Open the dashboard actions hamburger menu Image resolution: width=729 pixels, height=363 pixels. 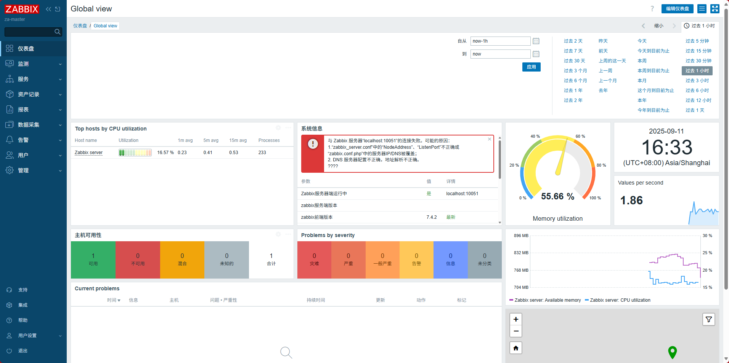click(702, 9)
